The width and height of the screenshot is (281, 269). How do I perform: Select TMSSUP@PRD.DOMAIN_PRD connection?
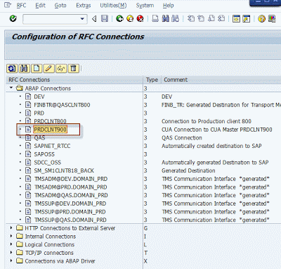point(70,212)
